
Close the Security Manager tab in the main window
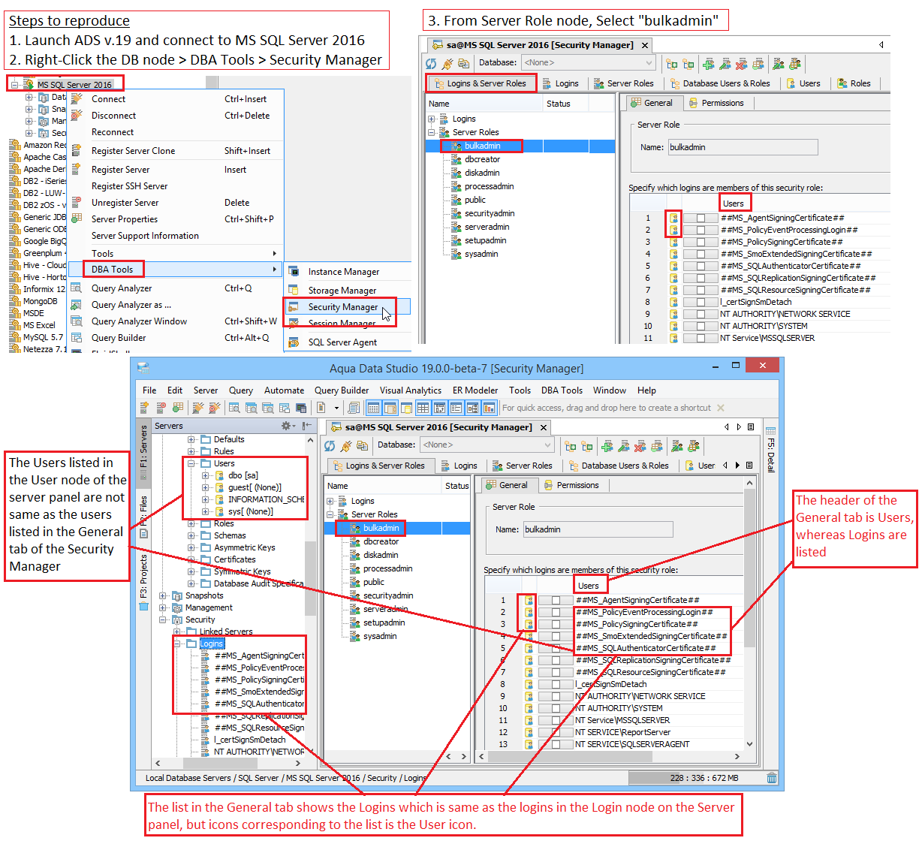coord(544,427)
